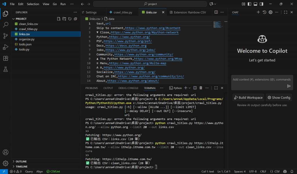Open the Selection menu
The width and height of the screenshot is (297, 174).
point(33,4)
